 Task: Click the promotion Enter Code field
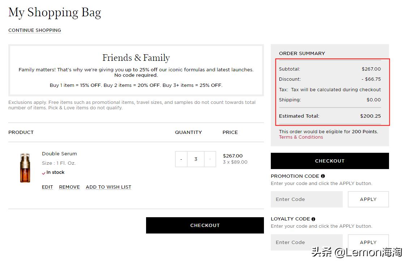pos(307,199)
